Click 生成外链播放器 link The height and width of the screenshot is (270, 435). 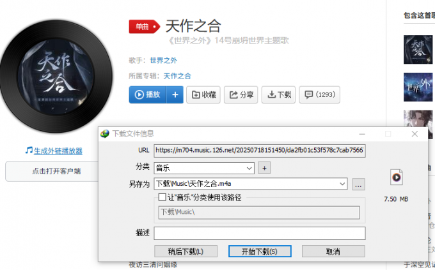point(58,151)
